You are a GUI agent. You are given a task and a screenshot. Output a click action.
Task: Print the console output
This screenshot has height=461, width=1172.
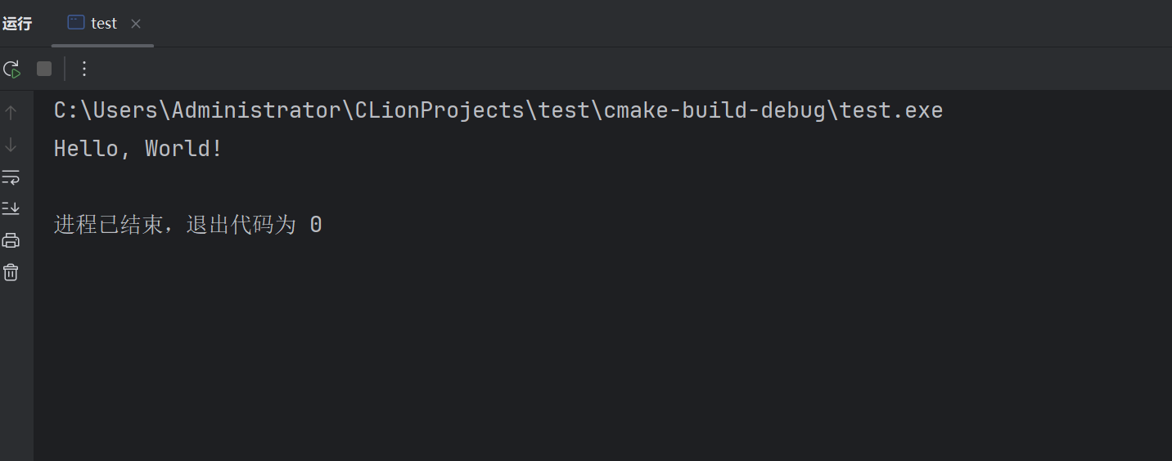pos(11,240)
